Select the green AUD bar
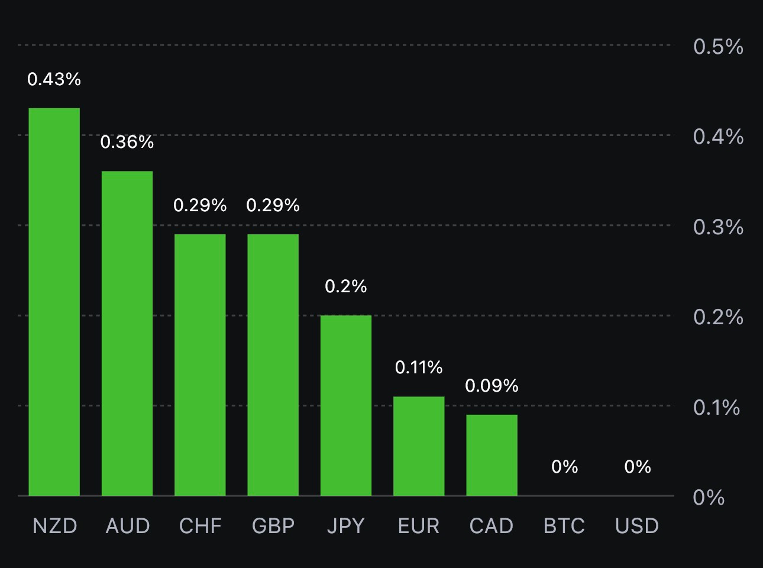Viewport: 763px width, 568px height. coord(127,333)
